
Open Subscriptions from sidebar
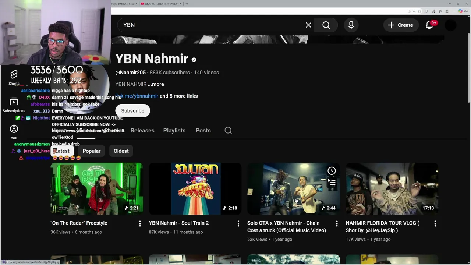pyautogui.click(x=14, y=105)
